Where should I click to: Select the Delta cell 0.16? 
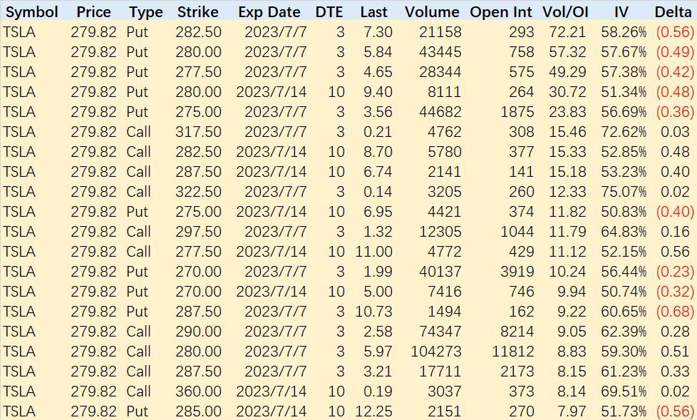click(x=675, y=232)
